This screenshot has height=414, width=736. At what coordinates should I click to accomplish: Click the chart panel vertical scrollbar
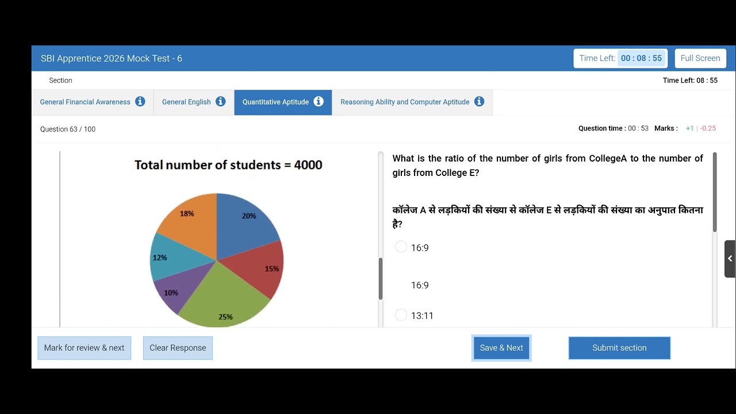point(381,279)
